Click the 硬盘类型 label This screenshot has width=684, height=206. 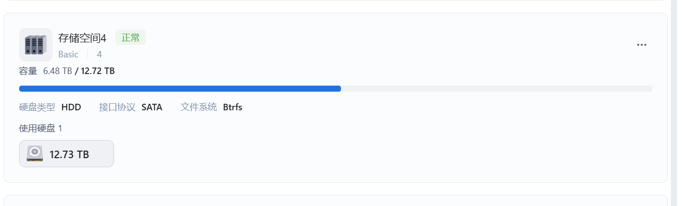click(37, 107)
